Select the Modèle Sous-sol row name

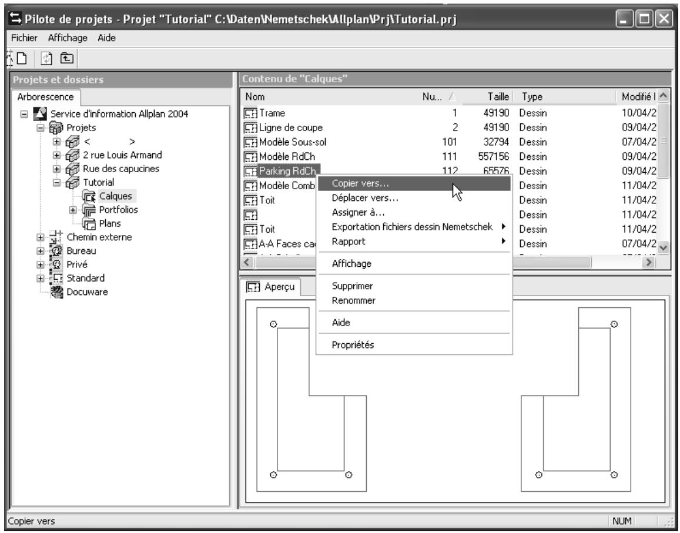(x=293, y=143)
